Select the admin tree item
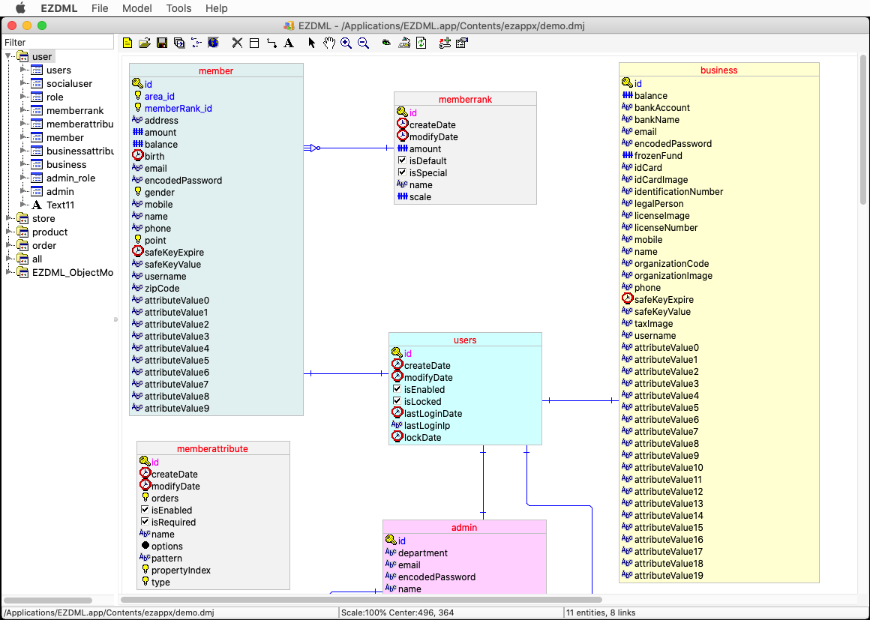This screenshot has width=870, height=620. [60, 191]
